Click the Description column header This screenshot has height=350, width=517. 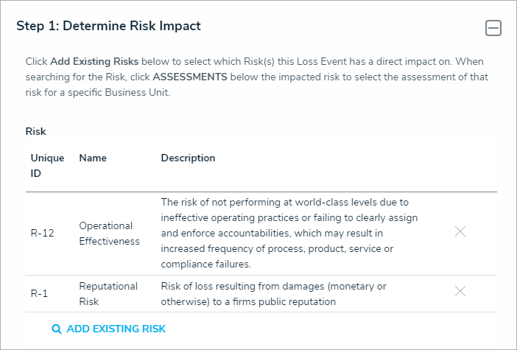click(x=188, y=158)
